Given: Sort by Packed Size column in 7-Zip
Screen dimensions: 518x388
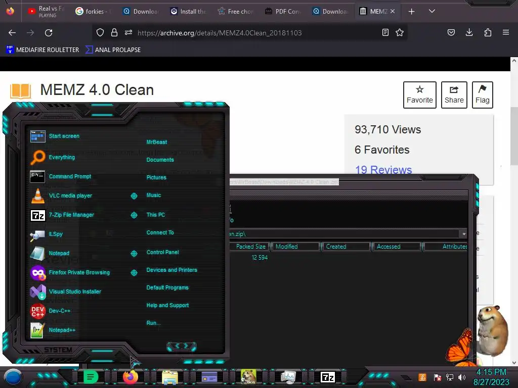Looking at the screenshot, I should click(x=250, y=247).
